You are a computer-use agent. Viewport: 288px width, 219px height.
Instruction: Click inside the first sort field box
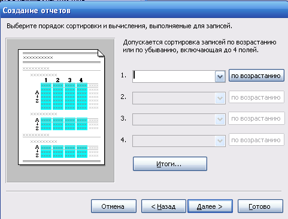coord(174,76)
